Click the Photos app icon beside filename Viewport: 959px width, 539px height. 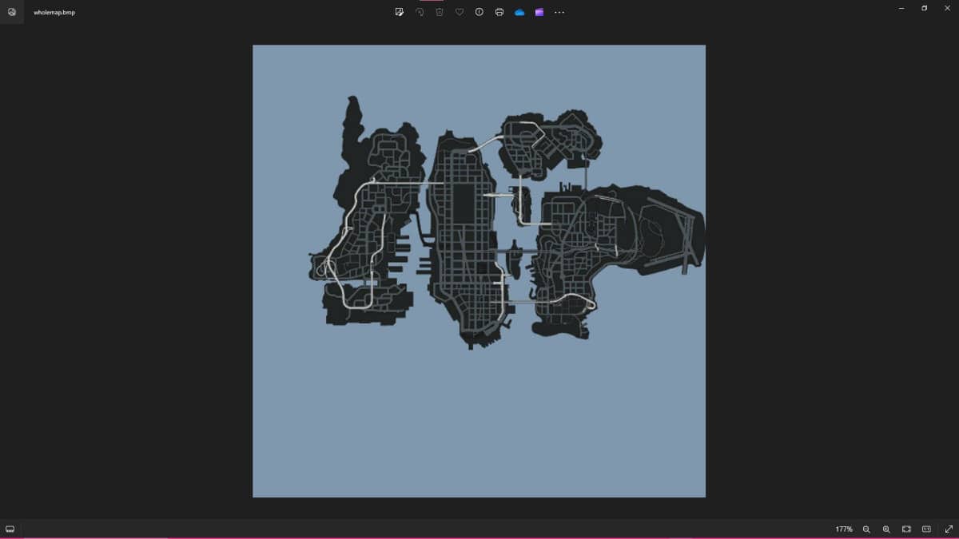pos(12,12)
